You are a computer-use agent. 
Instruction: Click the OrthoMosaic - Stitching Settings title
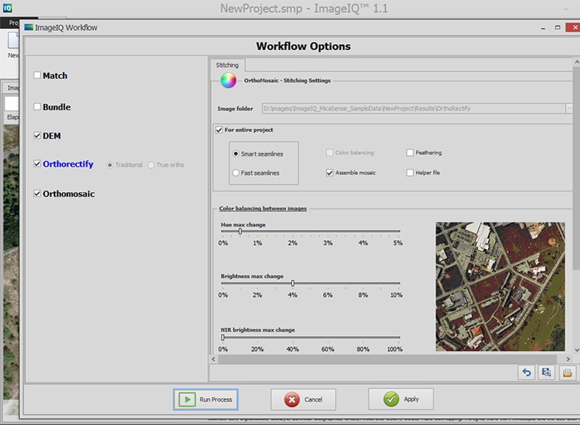pyautogui.click(x=287, y=80)
